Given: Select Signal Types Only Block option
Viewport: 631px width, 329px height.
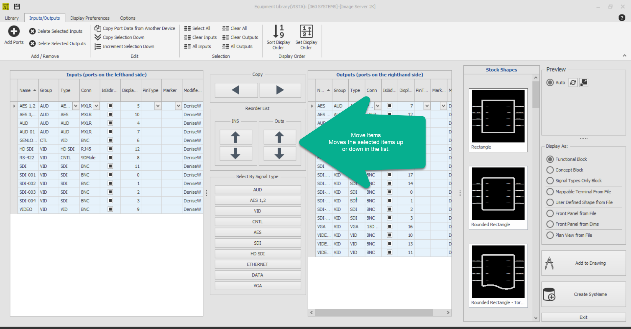Looking at the screenshot, I should [550, 181].
